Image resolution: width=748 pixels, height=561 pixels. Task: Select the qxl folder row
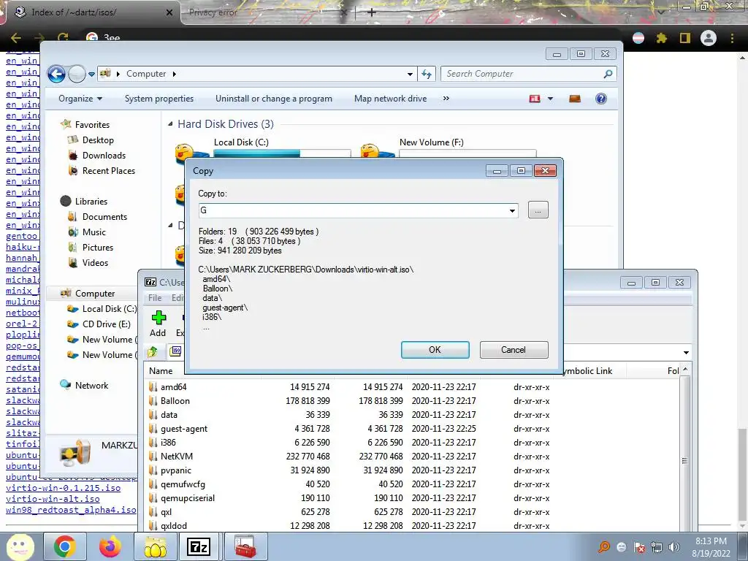tap(166, 511)
